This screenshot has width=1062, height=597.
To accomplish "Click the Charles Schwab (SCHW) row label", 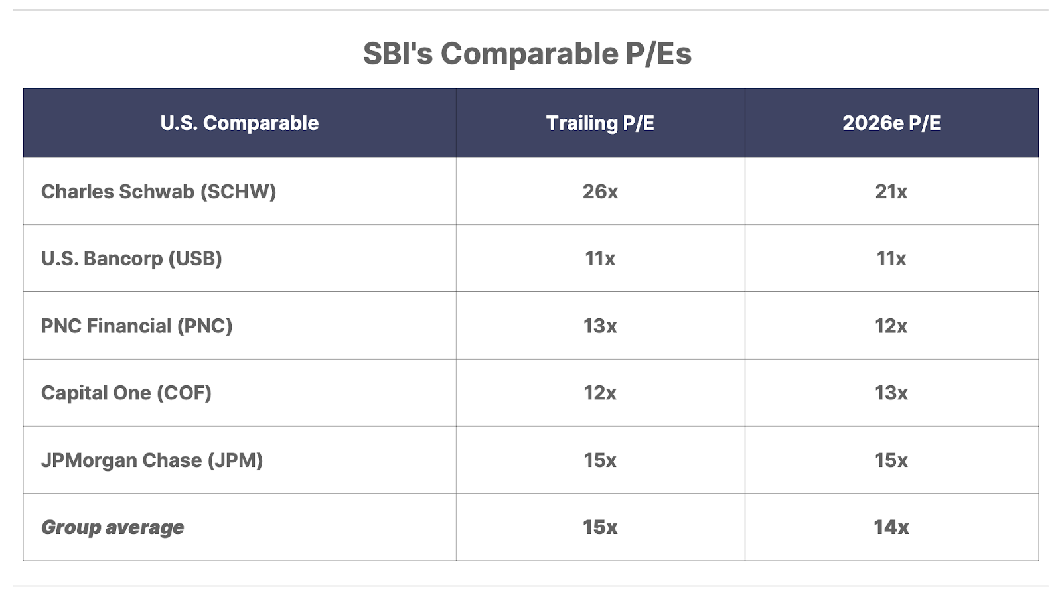I will click(x=159, y=192).
